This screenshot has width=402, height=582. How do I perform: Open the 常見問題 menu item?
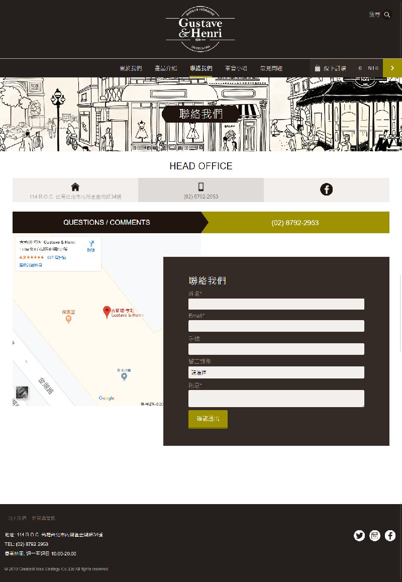271,68
